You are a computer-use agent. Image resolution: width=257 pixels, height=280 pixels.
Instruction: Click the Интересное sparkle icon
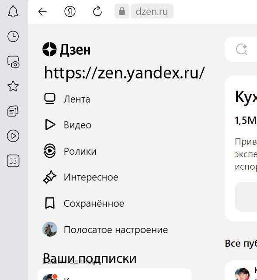[50, 177]
